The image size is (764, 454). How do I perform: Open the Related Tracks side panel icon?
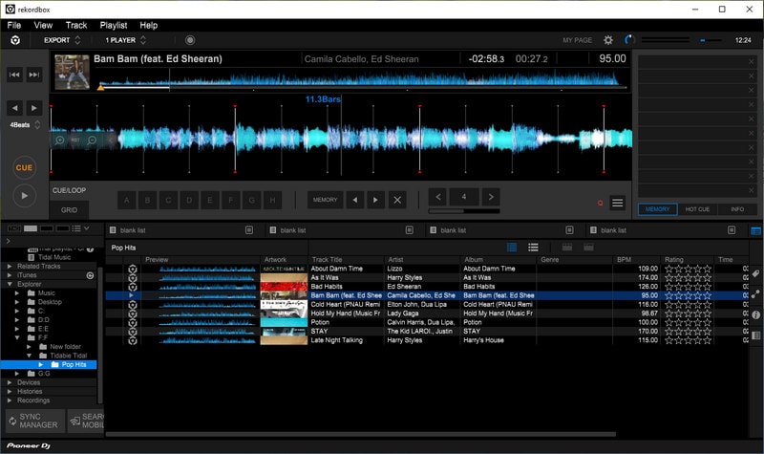pyautogui.click(x=755, y=294)
